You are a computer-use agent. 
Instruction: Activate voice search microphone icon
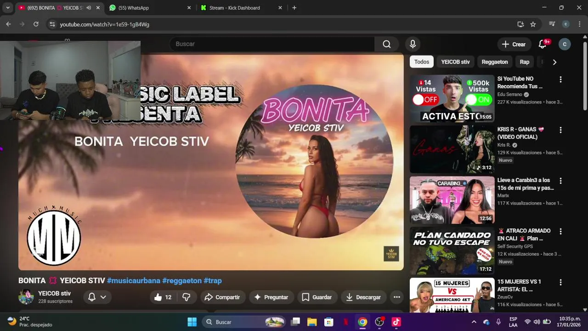(413, 44)
